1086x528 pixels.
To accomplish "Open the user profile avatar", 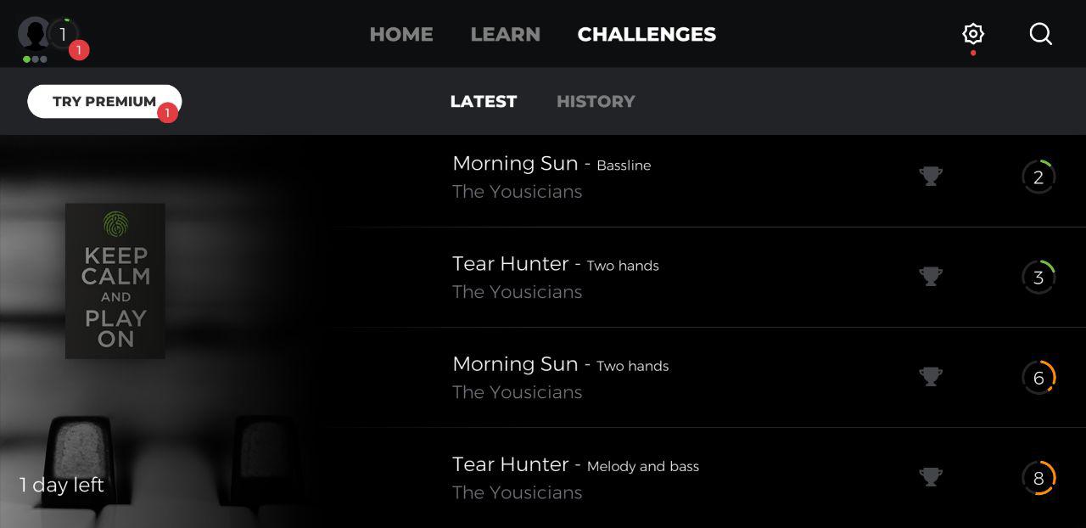I will (x=34, y=34).
